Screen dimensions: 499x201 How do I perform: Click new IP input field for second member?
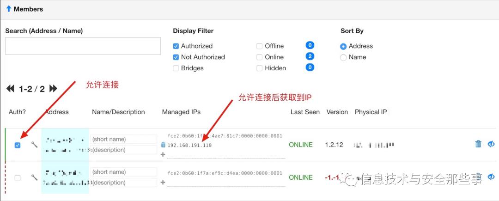226,182
